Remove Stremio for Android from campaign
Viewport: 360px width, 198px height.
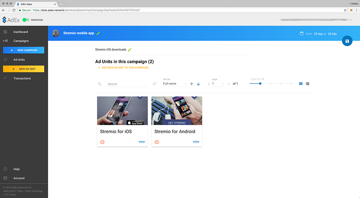click(x=157, y=142)
